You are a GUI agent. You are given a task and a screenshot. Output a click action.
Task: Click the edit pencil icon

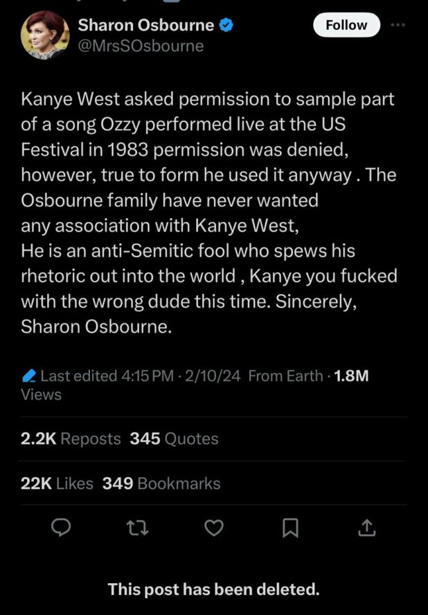(29, 376)
